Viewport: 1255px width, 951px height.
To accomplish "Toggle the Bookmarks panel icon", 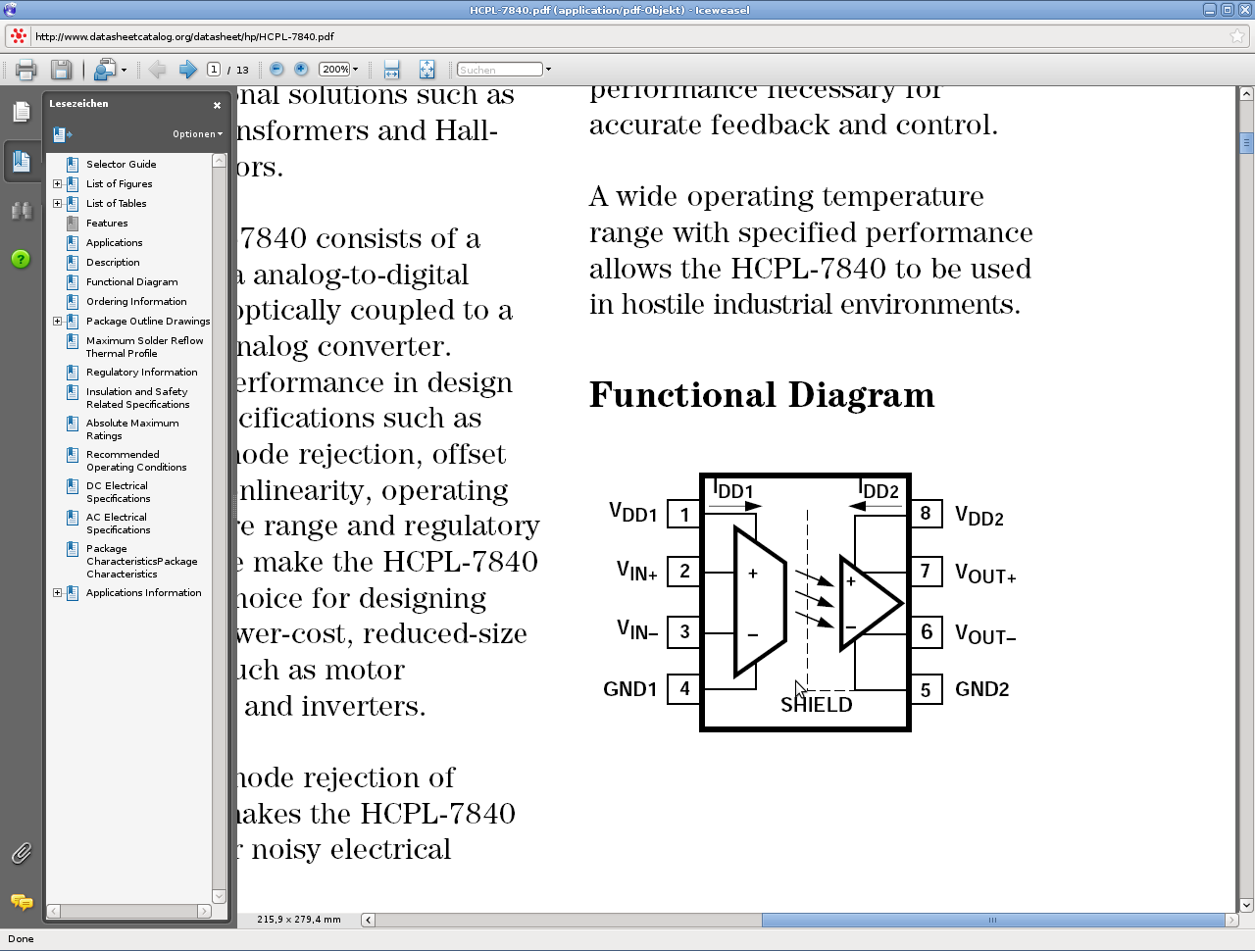I will 22,161.
